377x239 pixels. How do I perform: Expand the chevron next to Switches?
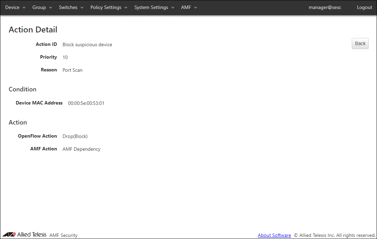point(82,8)
